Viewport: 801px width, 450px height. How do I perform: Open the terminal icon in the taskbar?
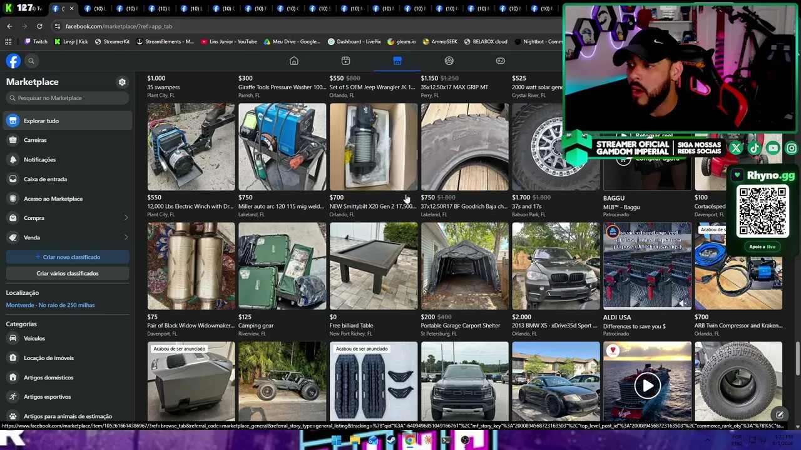tap(446, 441)
